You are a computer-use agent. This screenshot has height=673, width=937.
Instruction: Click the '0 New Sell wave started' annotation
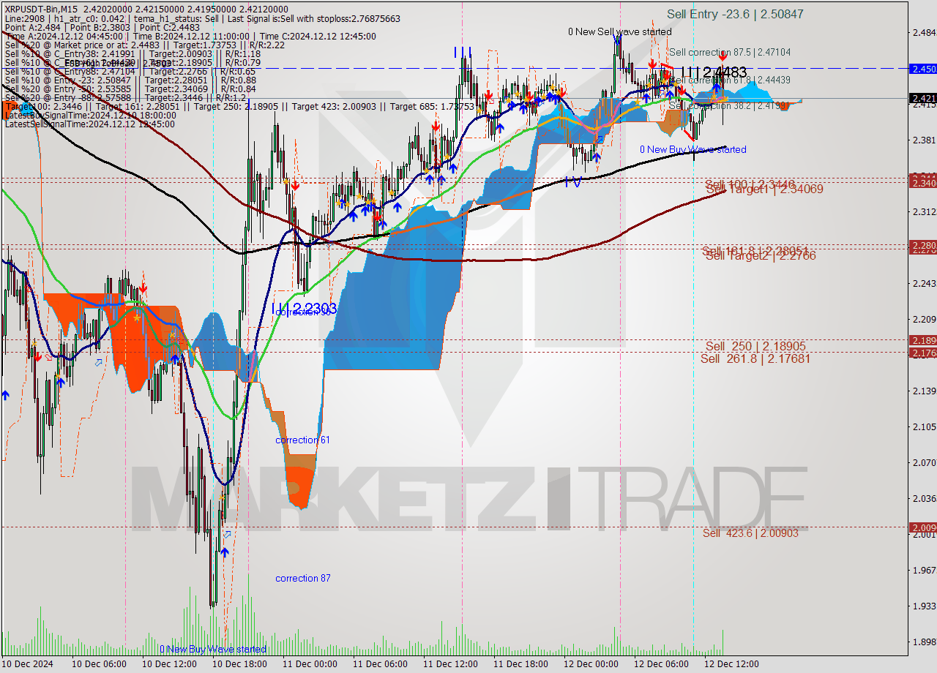[619, 31]
